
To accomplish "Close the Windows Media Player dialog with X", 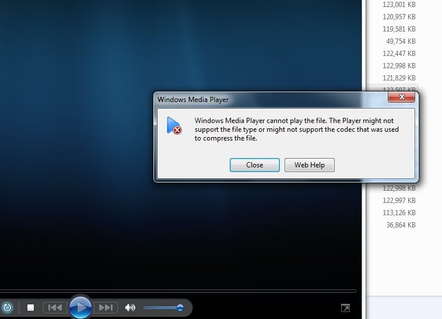I will (401, 97).
